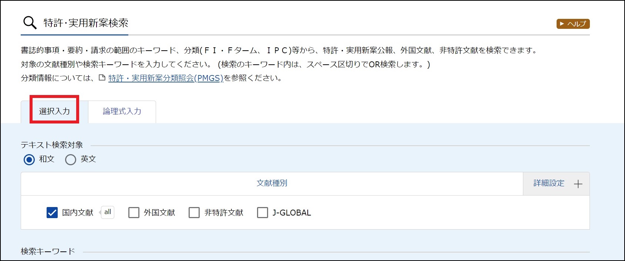
Task: Click the 文献種別 header label
Action: [x=272, y=183]
